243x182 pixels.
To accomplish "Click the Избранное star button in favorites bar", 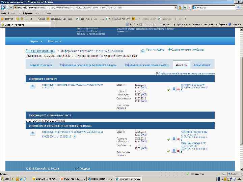I will click(x=7, y=19).
